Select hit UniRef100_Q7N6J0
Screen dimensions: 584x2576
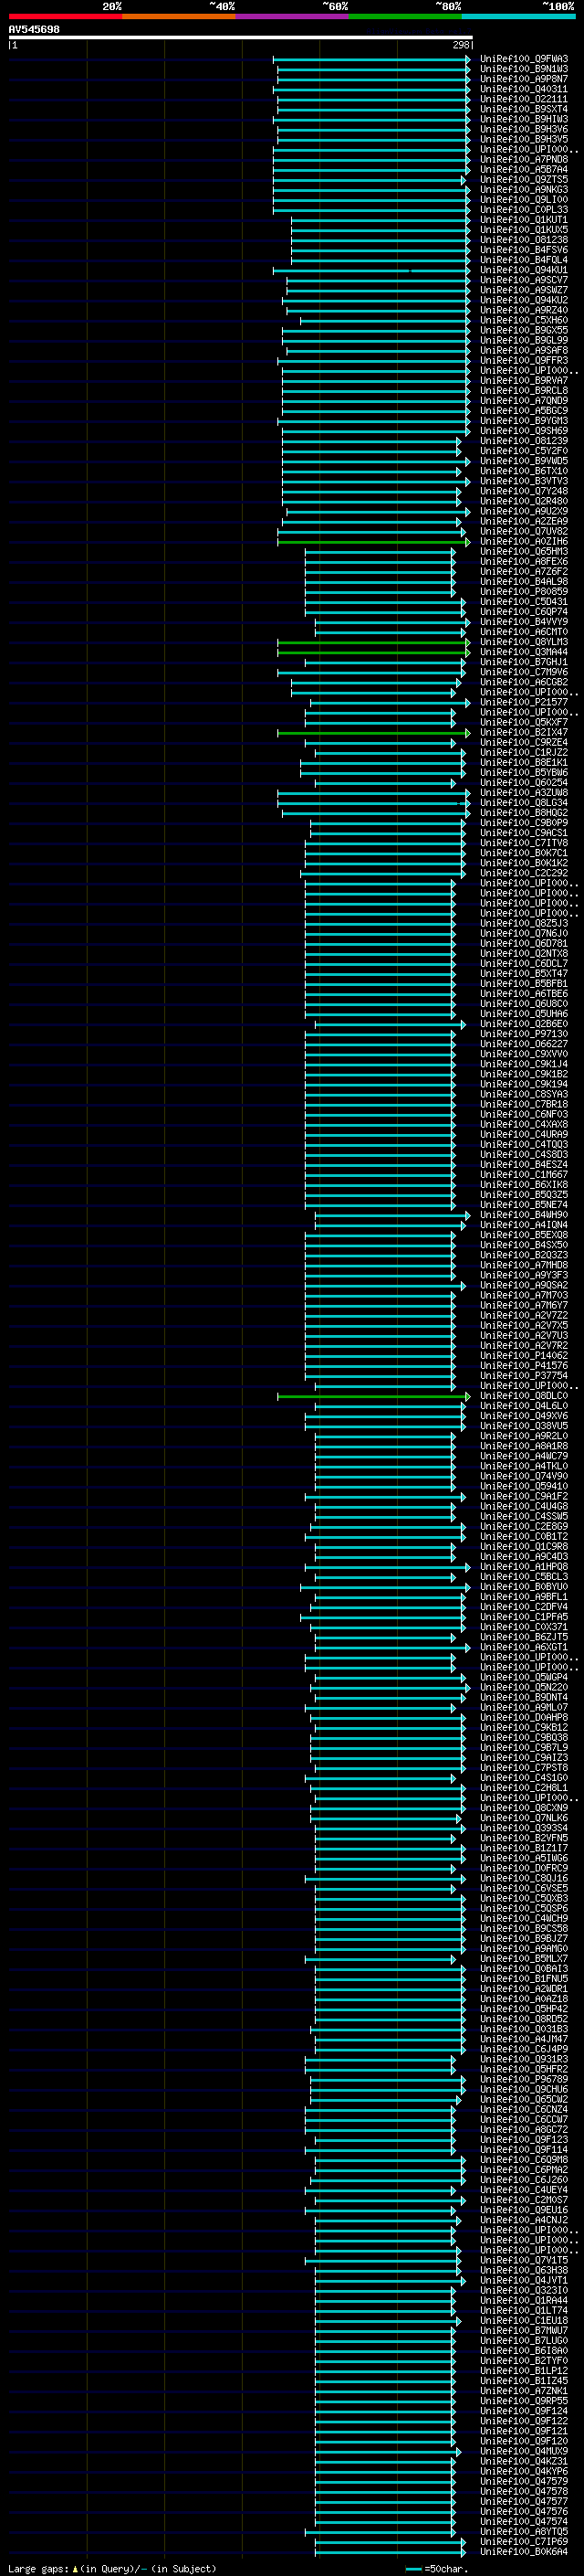tap(524, 933)
